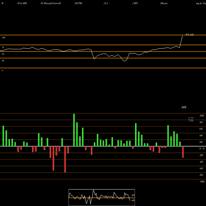206x206 pixels.
Task: Click the MR label above the bar chart
Action: [x=184, y=107]
